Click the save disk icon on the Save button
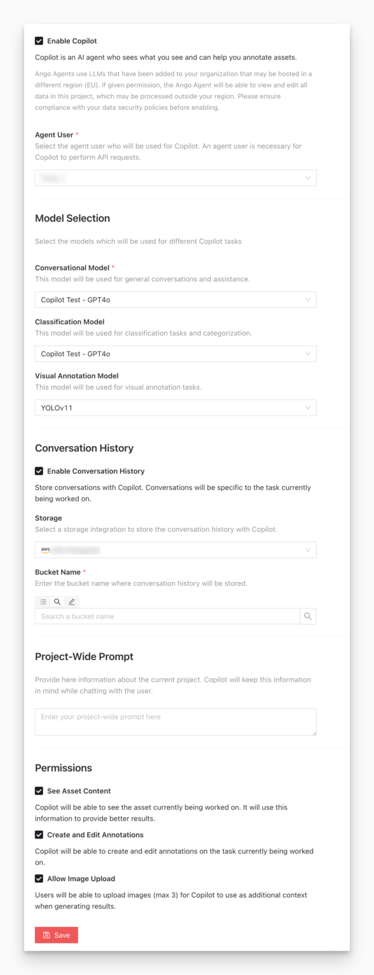Image resolution: width=374 pixels, height=975 pixels. click(x=45, y=934)
